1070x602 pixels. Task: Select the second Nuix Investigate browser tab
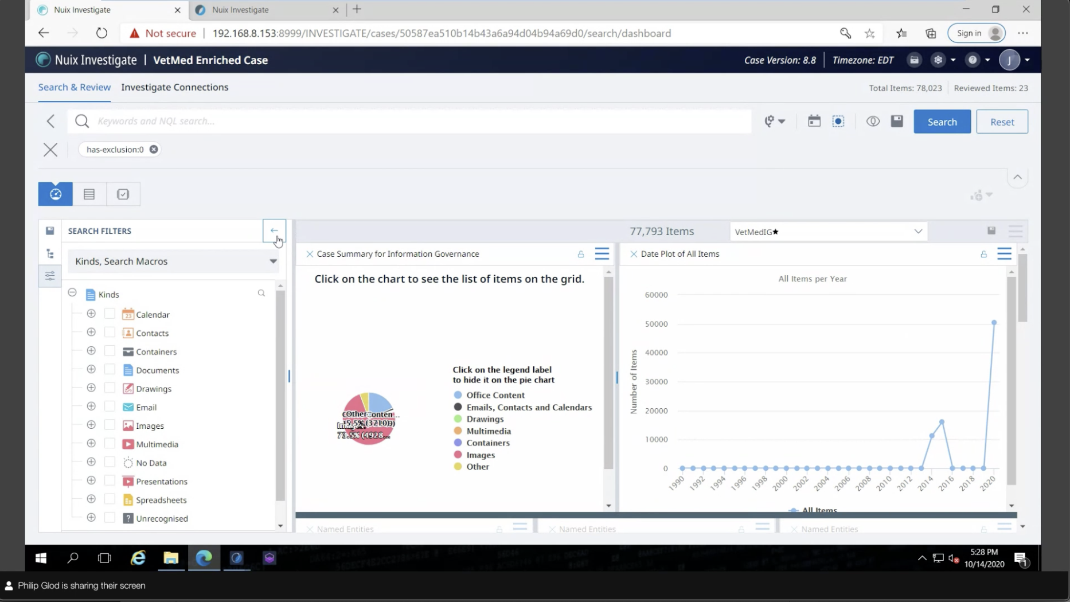(267, 10)
